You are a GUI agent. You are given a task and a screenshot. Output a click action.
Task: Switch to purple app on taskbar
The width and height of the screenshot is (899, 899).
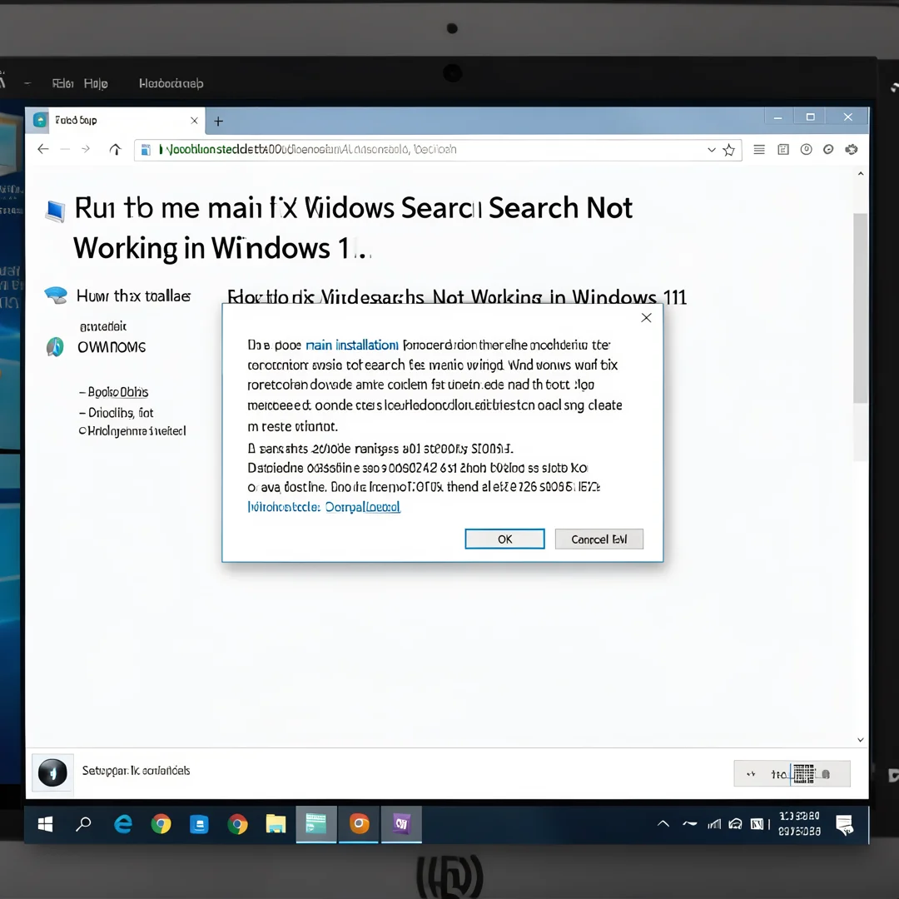point(401,824)
